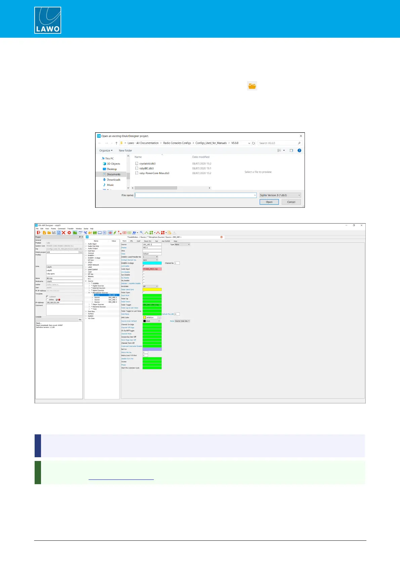
Task: Click red eye view icon in toolbar
Action: (110, 233)
